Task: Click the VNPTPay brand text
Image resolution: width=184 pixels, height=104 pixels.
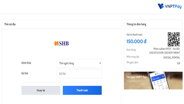Action: 173,6
